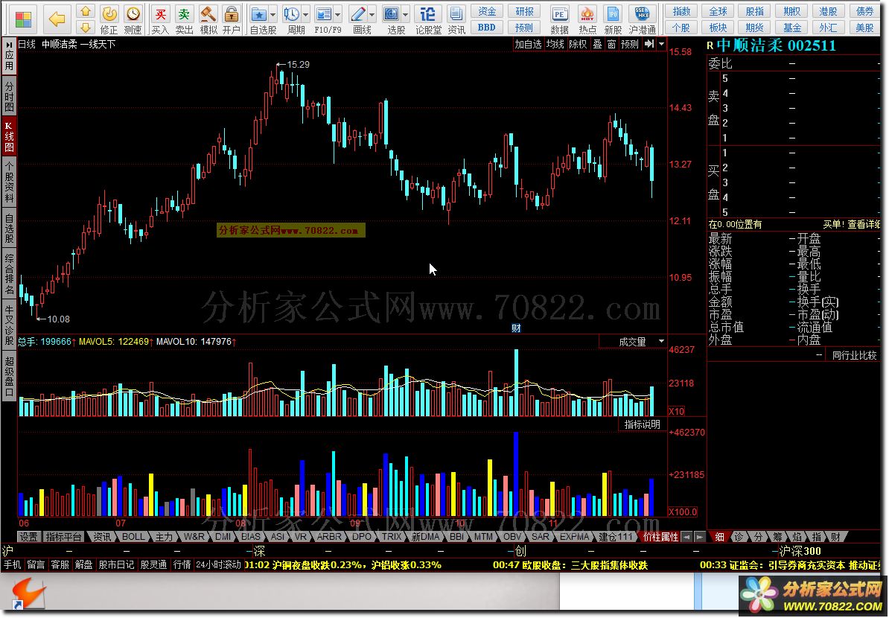
Task: Switch to the 细 detail tab
Action: pyautogui.click(x=719, y=536)
